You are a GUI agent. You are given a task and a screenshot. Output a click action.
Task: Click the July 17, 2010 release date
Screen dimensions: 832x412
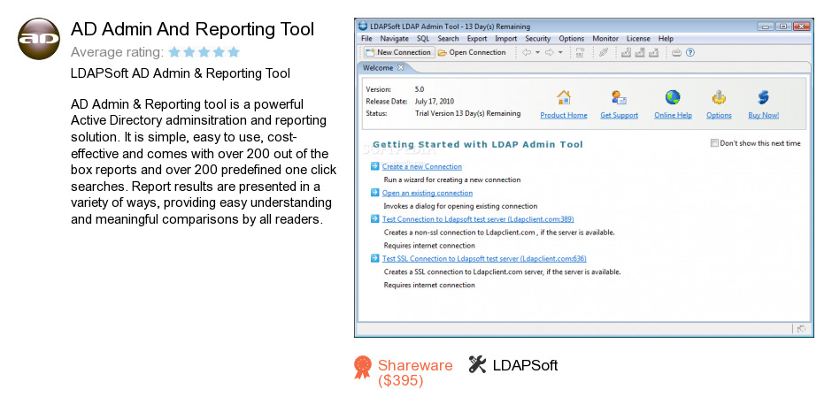tap(434, 102)
